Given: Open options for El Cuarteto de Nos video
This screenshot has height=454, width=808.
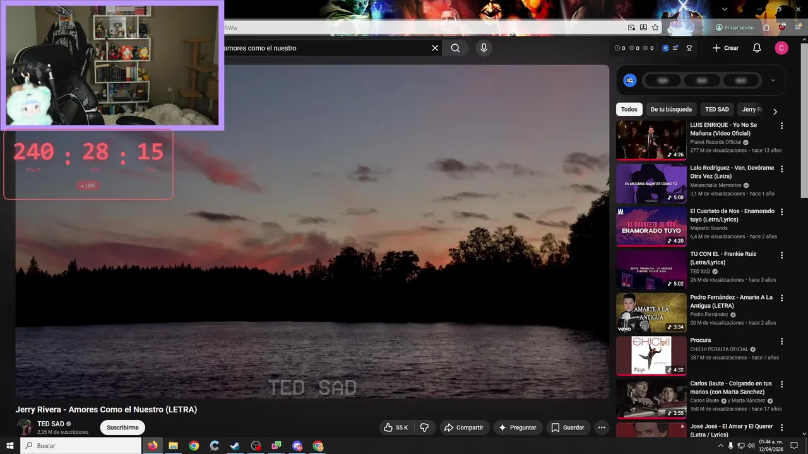Looking at the screenshot, I should [x=781, y=212].
